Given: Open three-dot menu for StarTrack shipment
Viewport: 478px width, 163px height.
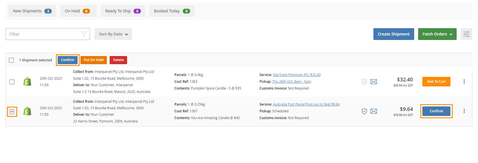Looking at the screenshot, I should pos(464,82).
